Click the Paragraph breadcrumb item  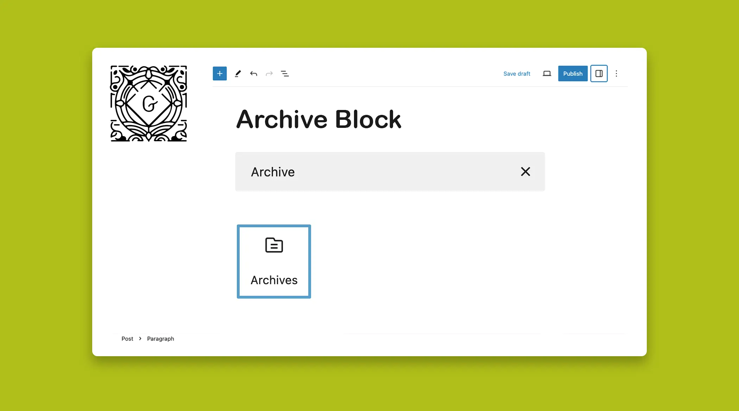[x=161, y=339]
